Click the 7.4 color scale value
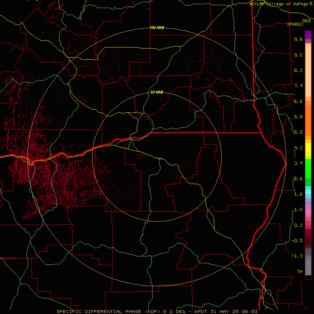Image resolution: width=314 pixels, height=314 pixels. tap(298, 86)
